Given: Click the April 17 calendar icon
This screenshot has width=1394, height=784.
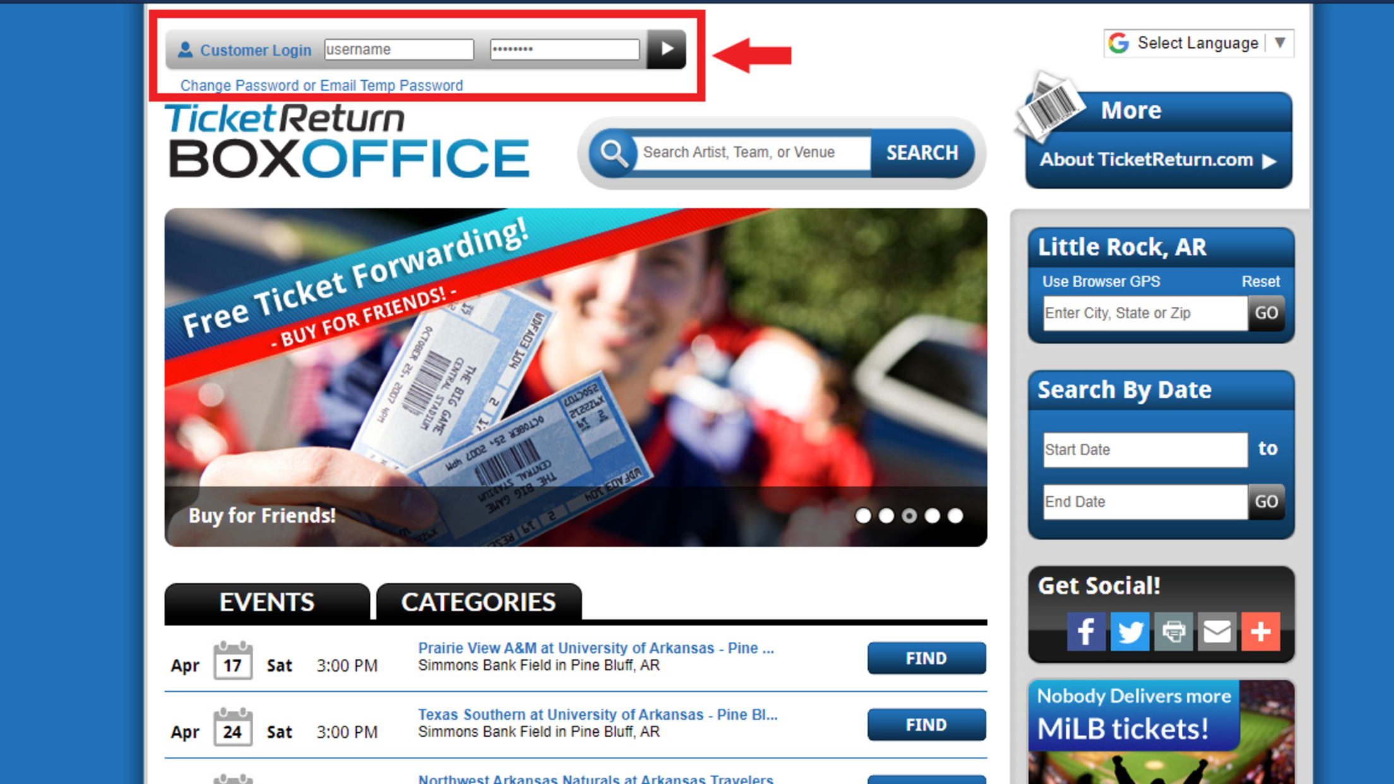Looking at the screenshot, I should click(x=232, y=661).
